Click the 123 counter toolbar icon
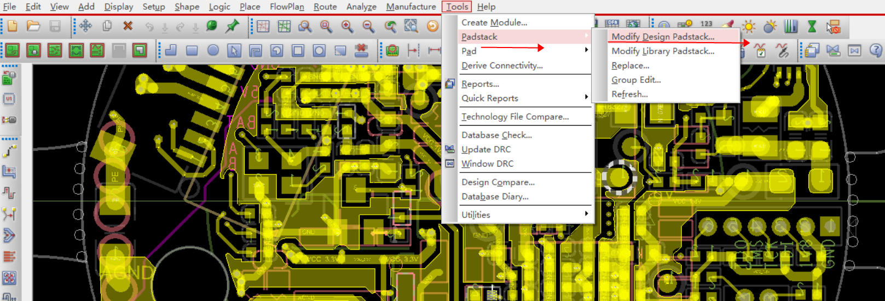885x301 pixels. tap(707, 24)
